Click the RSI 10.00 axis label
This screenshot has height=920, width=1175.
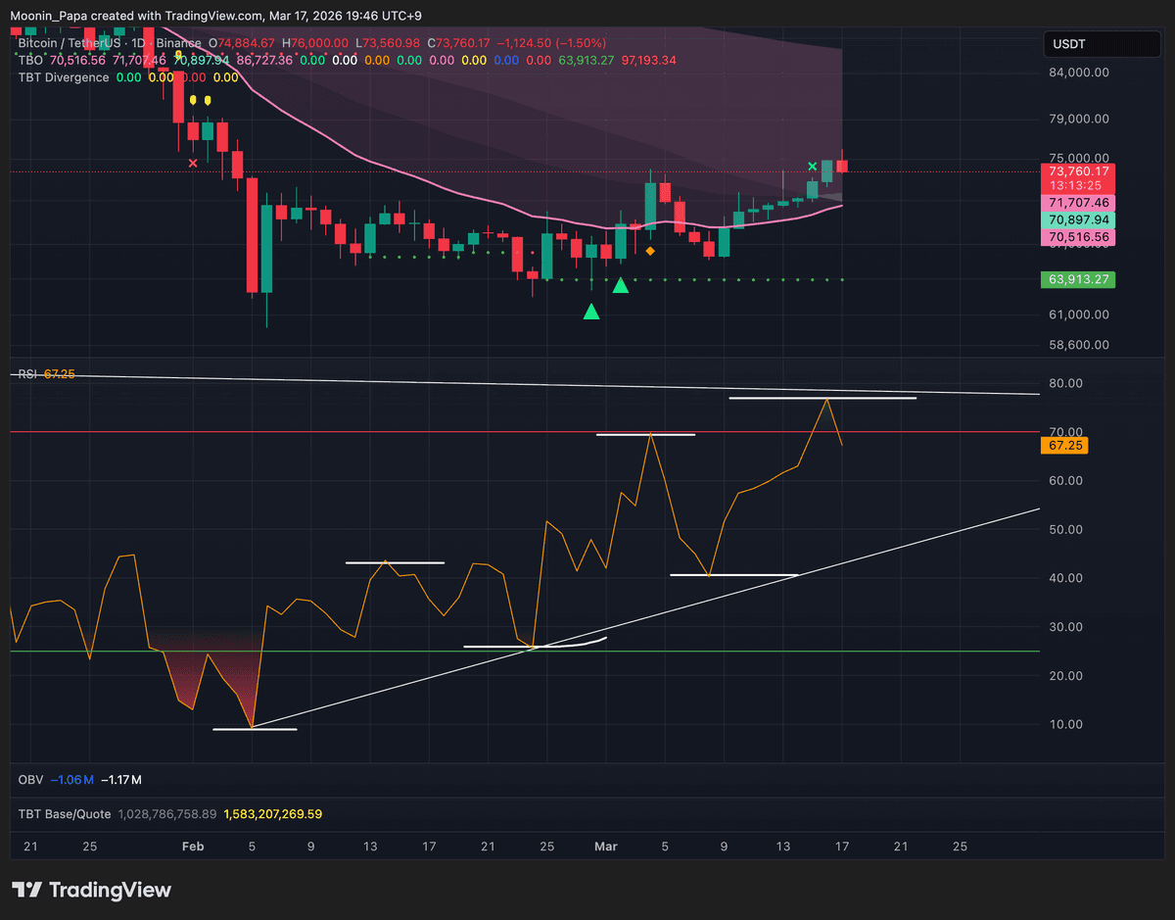pos(1063,724)
